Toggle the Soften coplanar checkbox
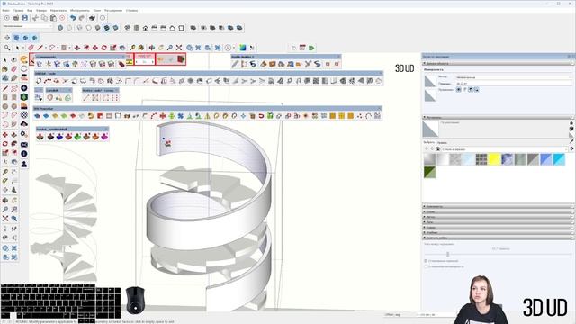Screen dimensions: 576x324 [426, 266]
